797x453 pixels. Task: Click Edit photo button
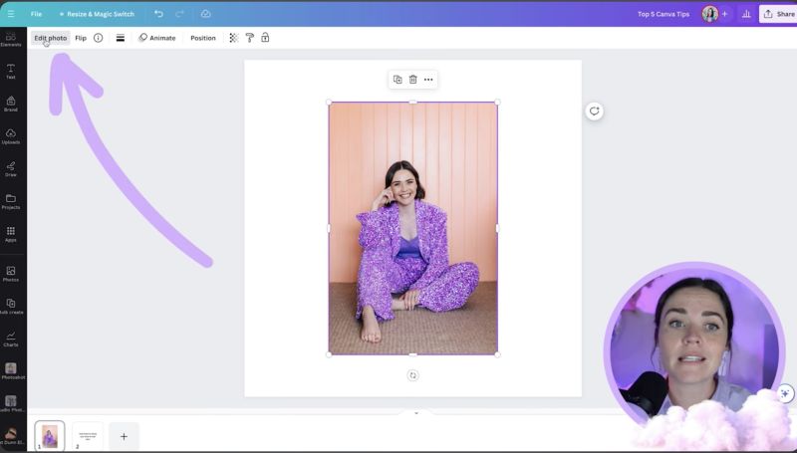[51, 38]
